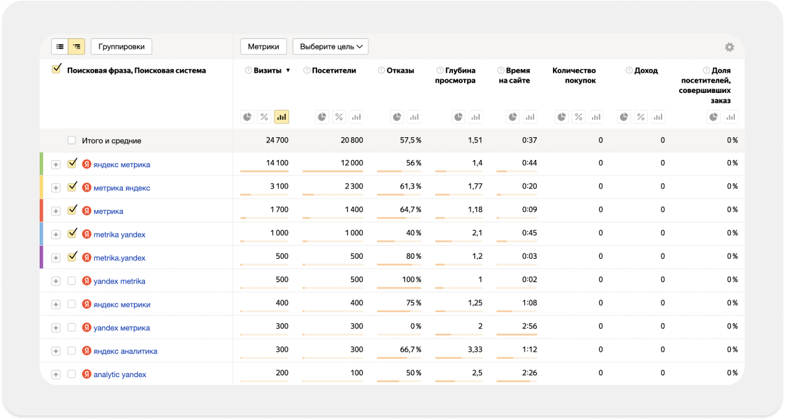
Task: Show pie chart for Визиты column
Action: tap(248, 117)
